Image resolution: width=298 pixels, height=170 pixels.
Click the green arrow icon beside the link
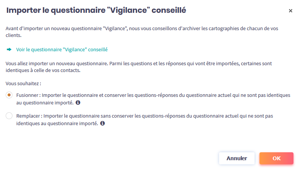[9, 49]
